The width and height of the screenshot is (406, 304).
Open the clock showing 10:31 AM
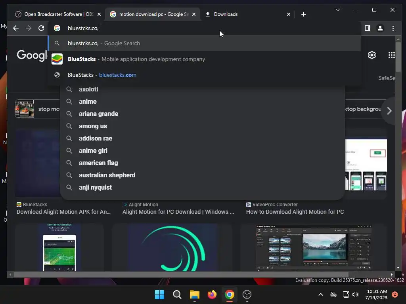tap(377, 294)
